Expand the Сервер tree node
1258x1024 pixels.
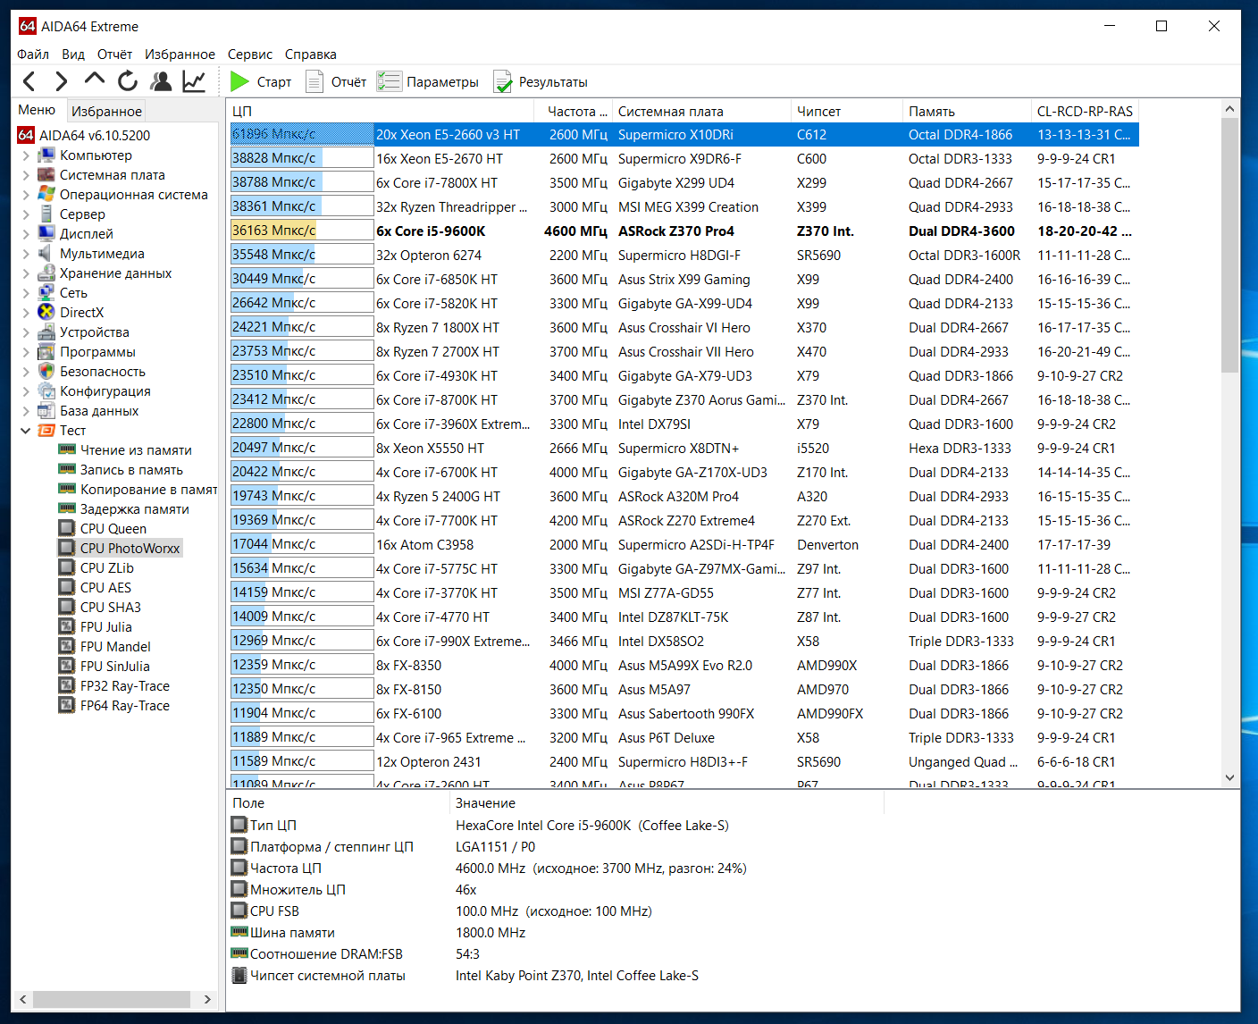(26, 214)
